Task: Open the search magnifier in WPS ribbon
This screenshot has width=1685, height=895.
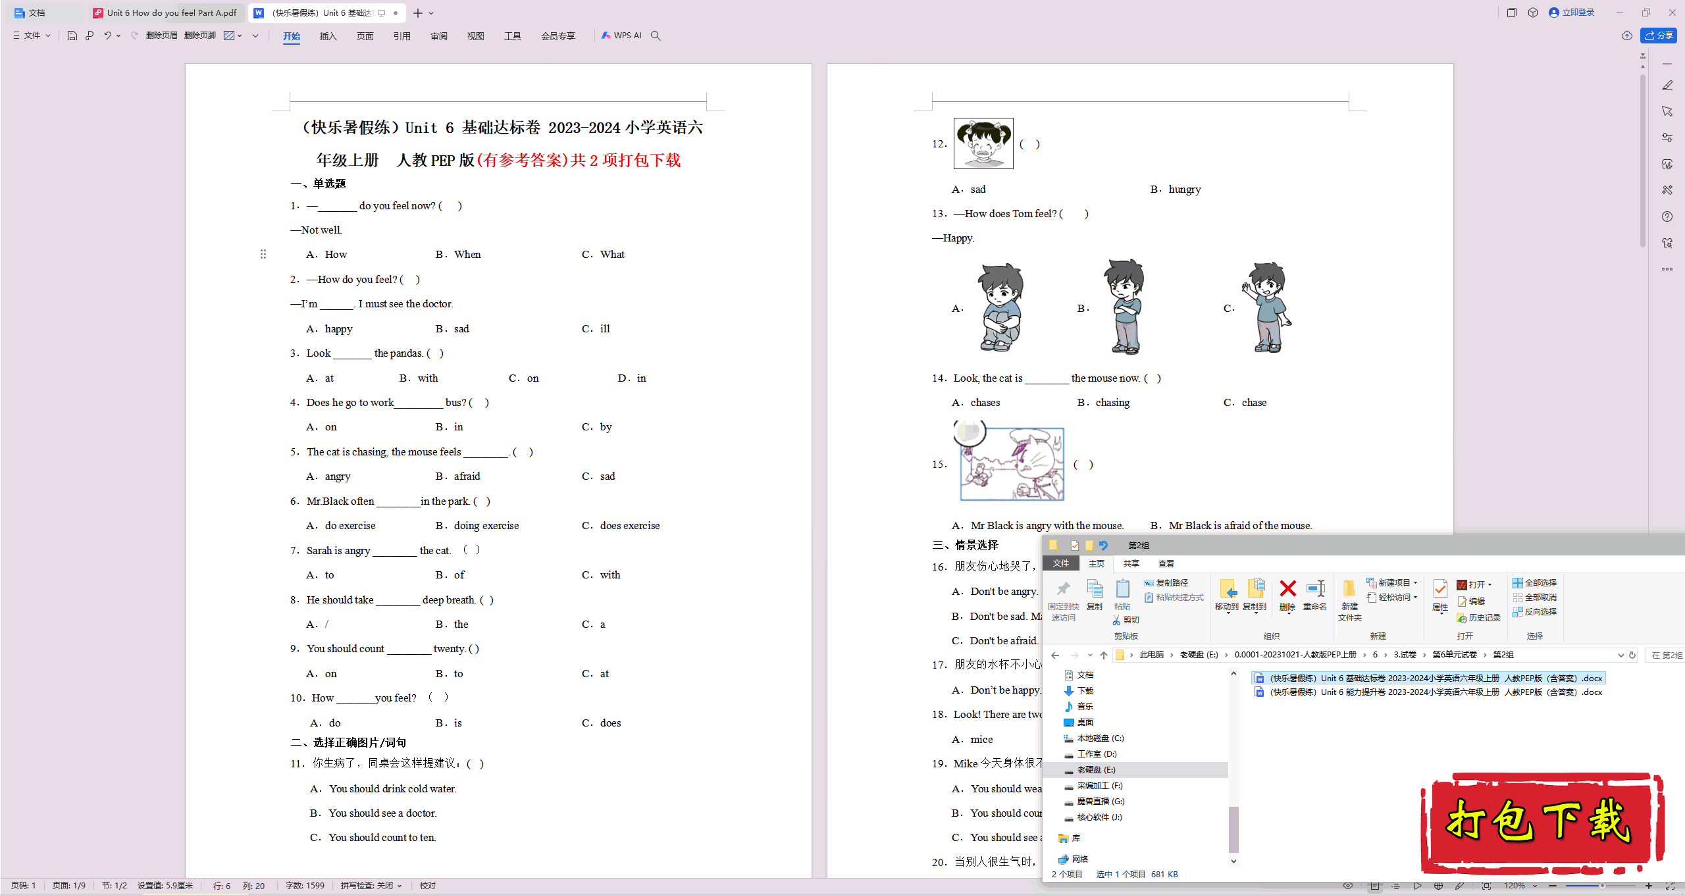Action: [x=656, y=36]
